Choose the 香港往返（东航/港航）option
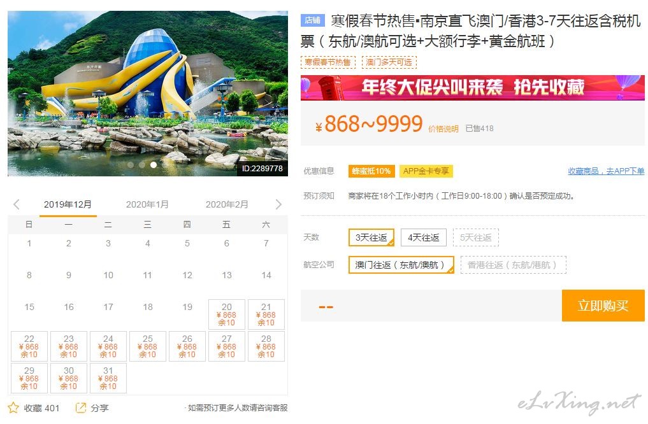This screenshot has width=648, height=424. tap(514, 265)
